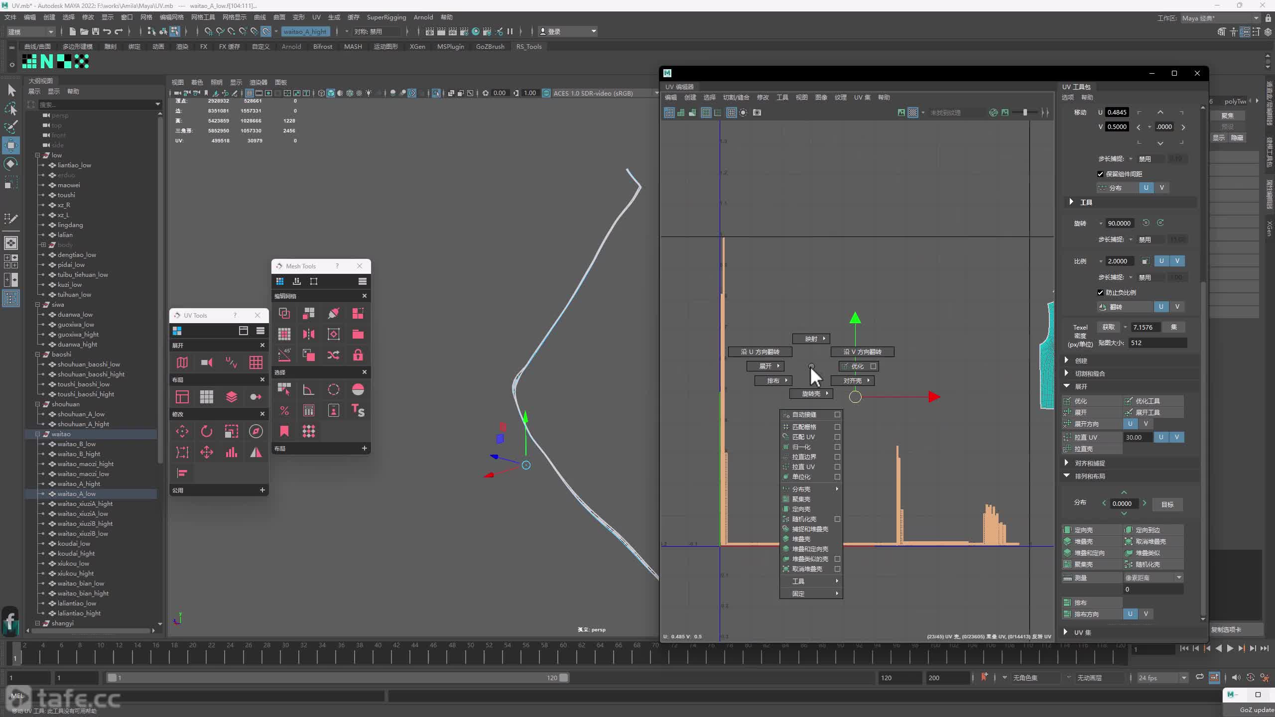Activate the Paint selection tool

pos(11,127)
